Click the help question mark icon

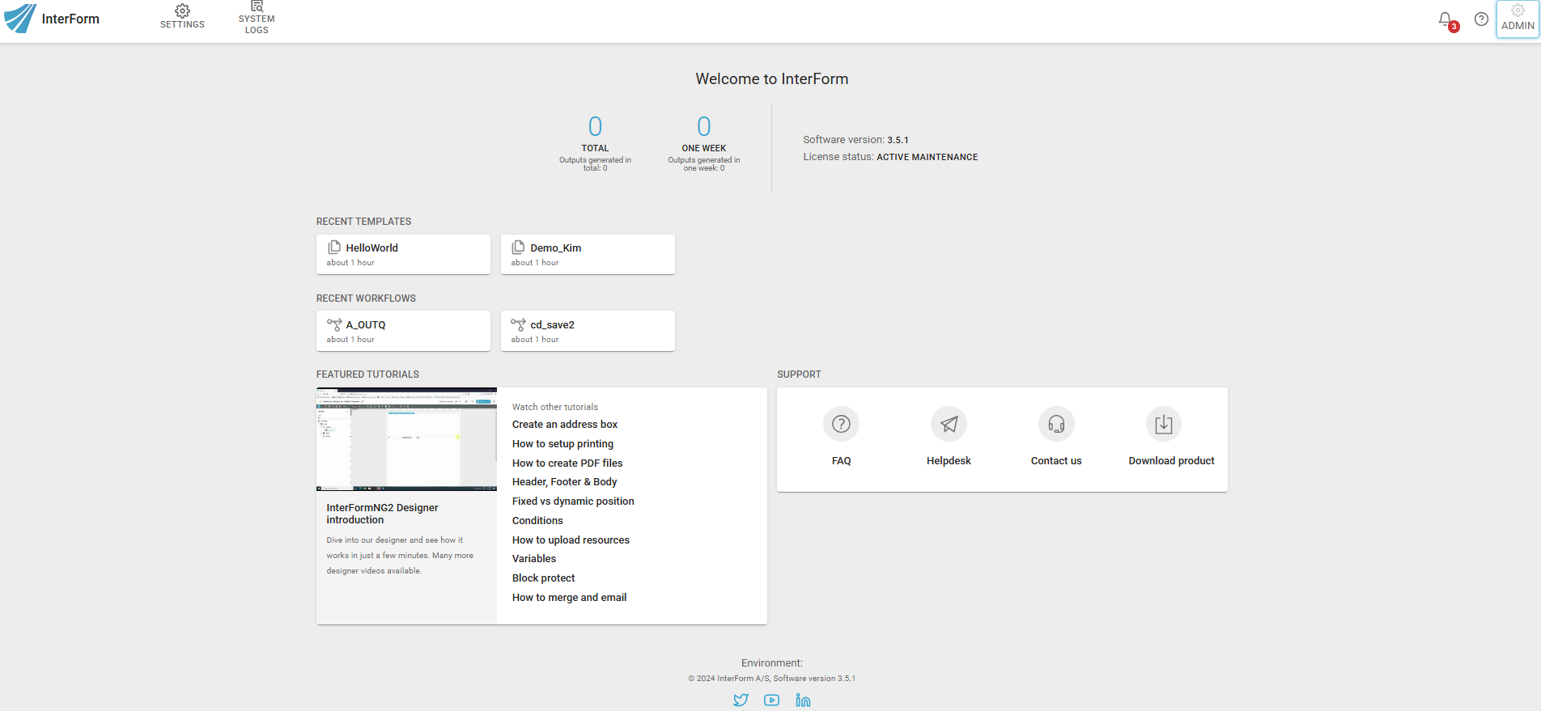coord(1481,19)
